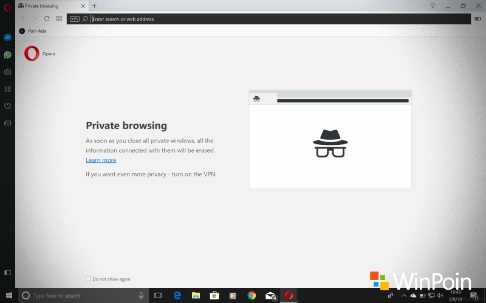
Task: Toggle the sidebar panel button at bottom-left
Action: tap(7, 273)
